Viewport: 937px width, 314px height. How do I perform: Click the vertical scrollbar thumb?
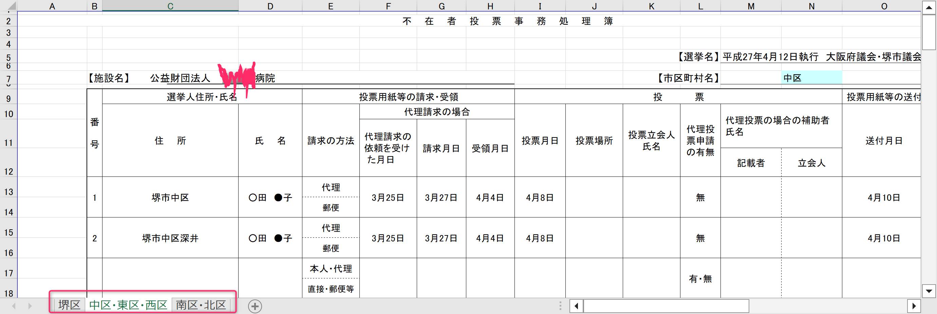coord(929,32)
